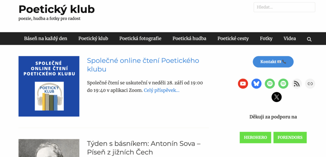This screenshot has width=326, height=157.
Task: Open the second Spotify icon
Action: (x=283, y=84)
